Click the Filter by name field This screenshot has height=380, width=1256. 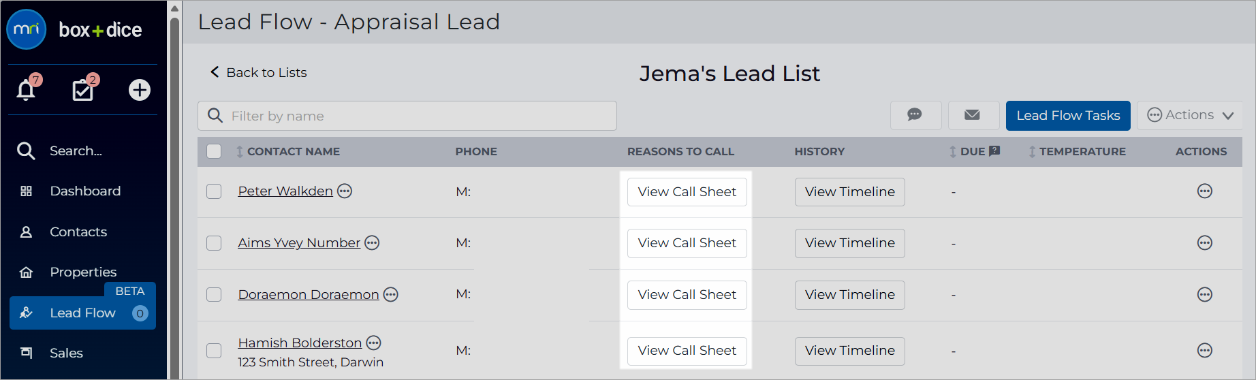pos(407,116)
